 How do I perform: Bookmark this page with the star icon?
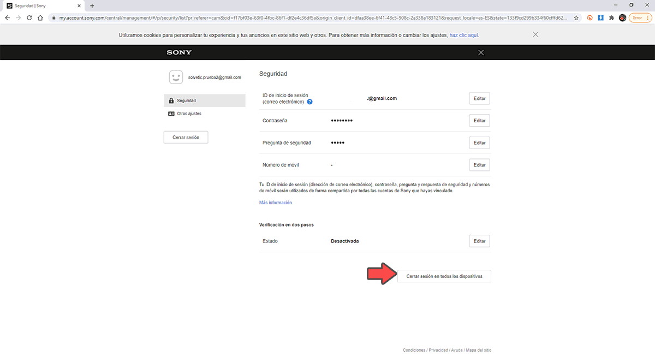coord(576,17)
